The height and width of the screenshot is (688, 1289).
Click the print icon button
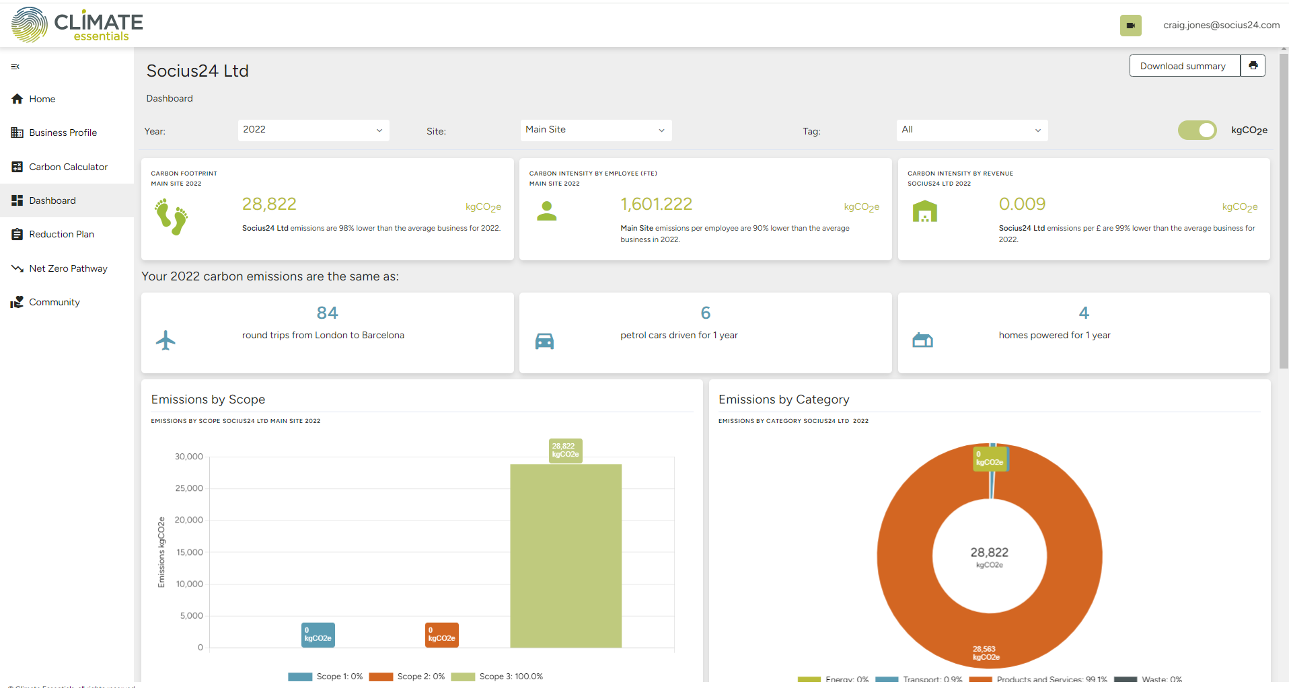1253,66
